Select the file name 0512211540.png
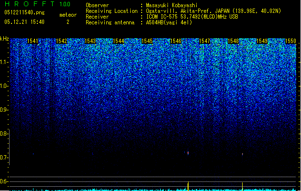This screenshot has height=191, width=301. (x=24, y=12)
